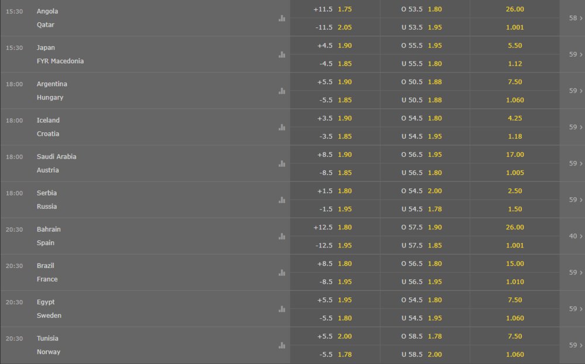This screenshot has width=585, height=364.
Task: Select Over 55.5 for Japan match
Action: [x=425, y=45]
